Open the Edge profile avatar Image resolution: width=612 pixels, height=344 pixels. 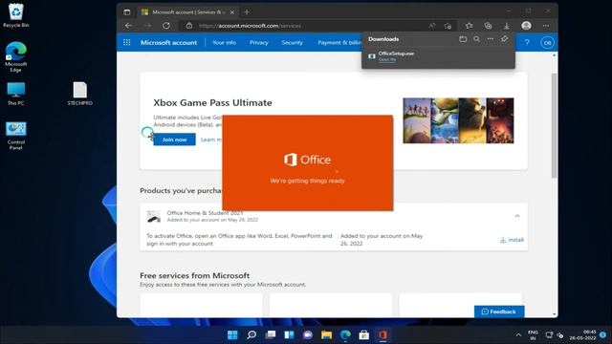coord(526,26)
